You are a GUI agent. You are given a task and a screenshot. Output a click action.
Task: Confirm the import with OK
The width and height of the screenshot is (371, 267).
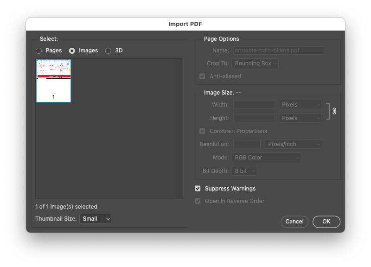pos(326,222)
